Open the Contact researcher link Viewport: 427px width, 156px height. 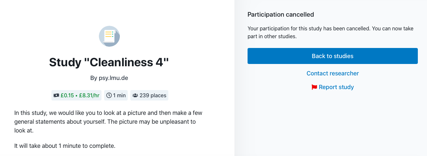(332, 73)
